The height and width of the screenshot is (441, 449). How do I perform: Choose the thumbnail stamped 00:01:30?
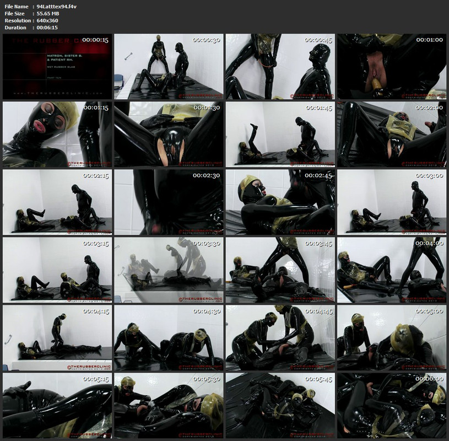coord(169,135)
